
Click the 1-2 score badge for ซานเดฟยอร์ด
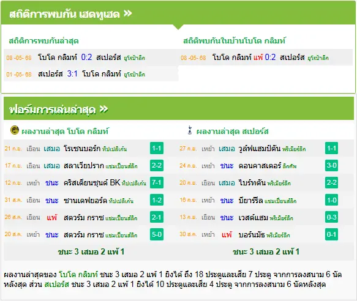click(157, 200)
